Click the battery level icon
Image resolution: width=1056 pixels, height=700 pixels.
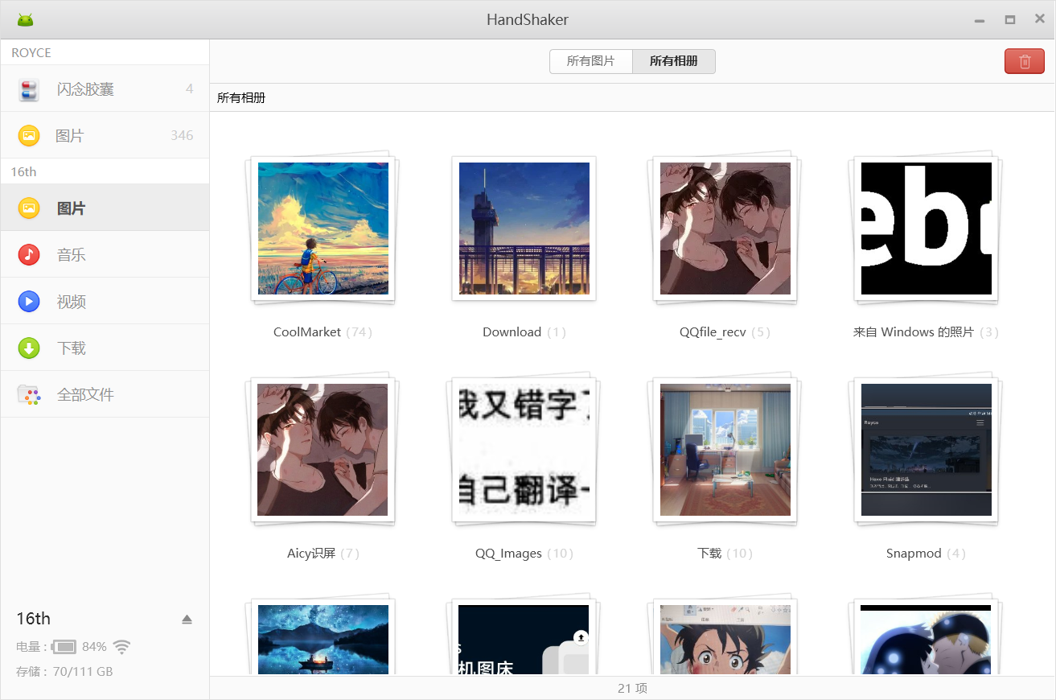tap(64, 647)
